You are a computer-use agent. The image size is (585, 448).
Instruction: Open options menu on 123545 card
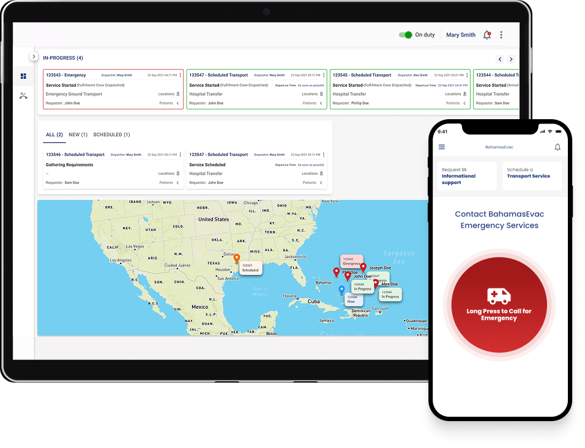point(467,75)
